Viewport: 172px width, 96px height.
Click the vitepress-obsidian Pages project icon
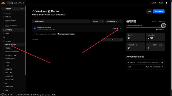click(x=35, y=29)
